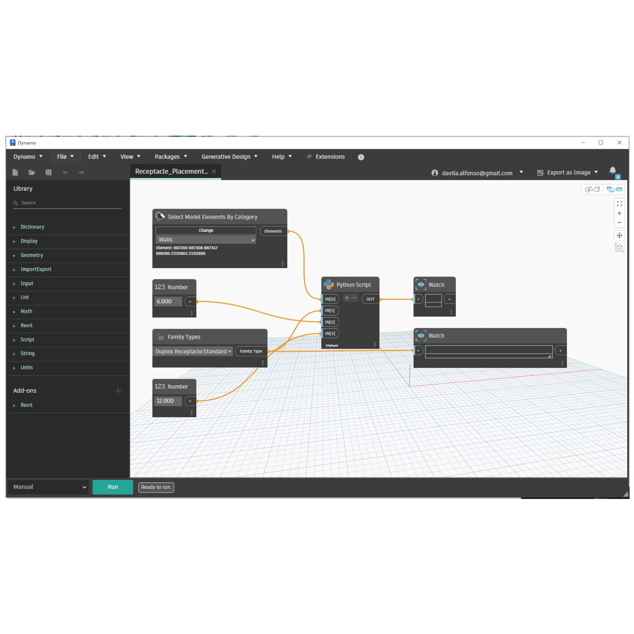This screenshot has height=634, width=634.
Task: Add an input port with the plus on Python Script
Action: click(346, 298)
